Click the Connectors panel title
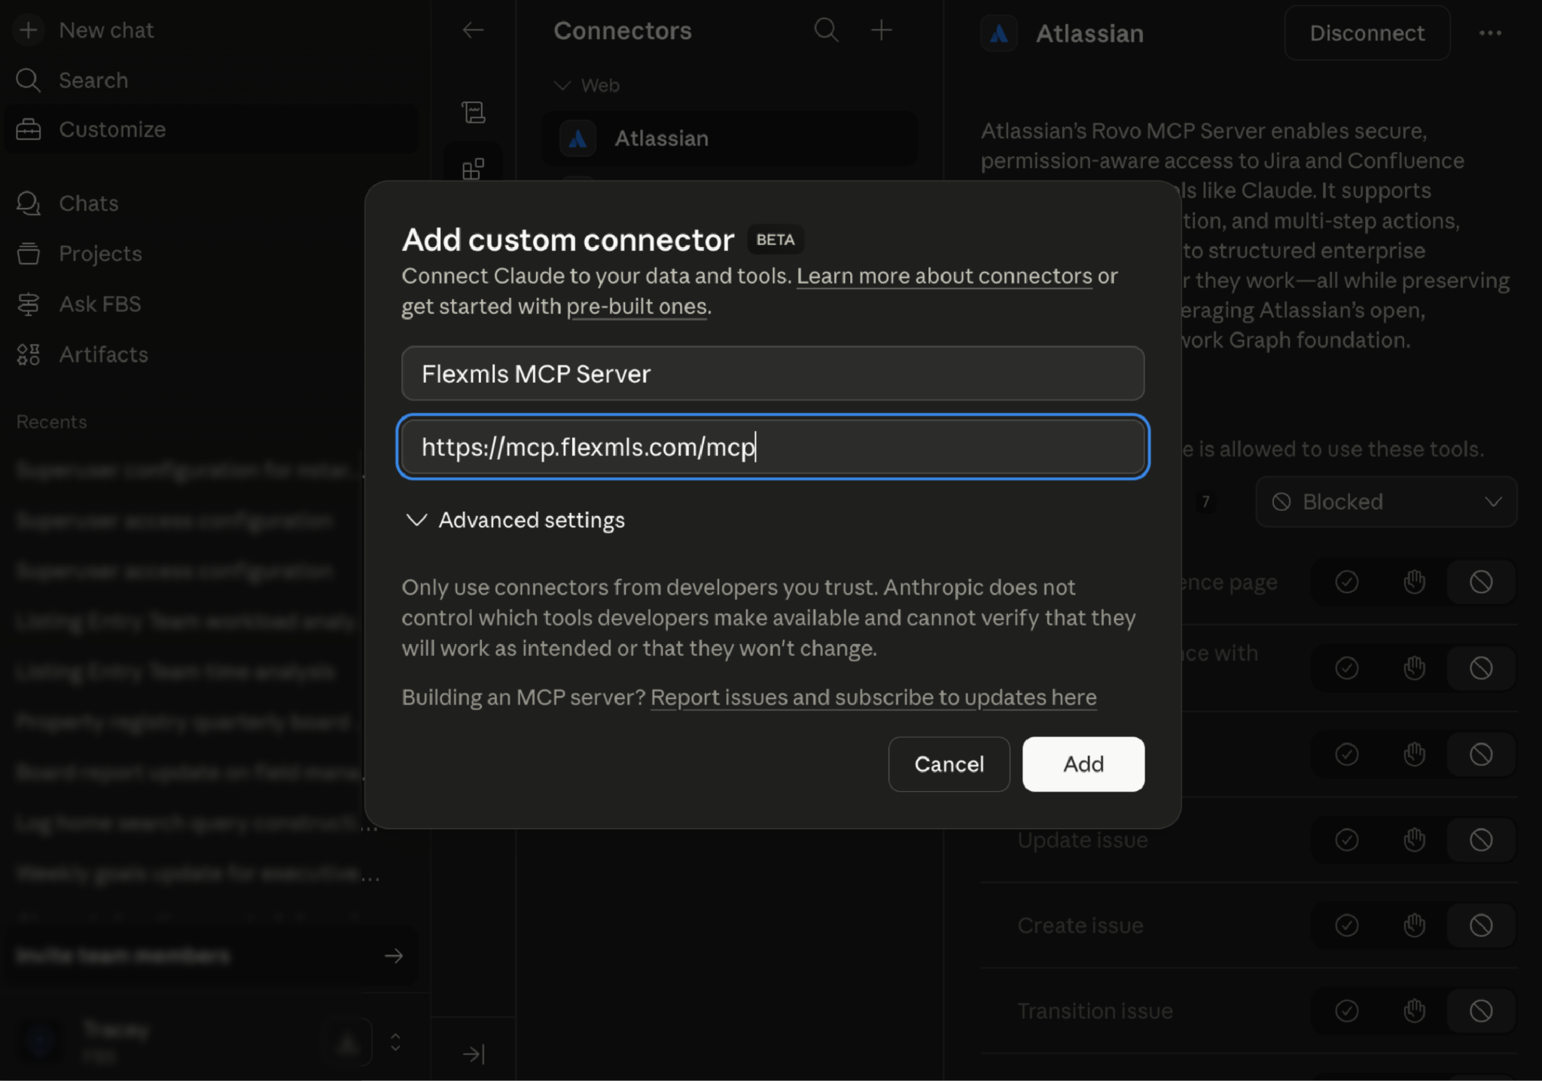 tap(622, 31)
